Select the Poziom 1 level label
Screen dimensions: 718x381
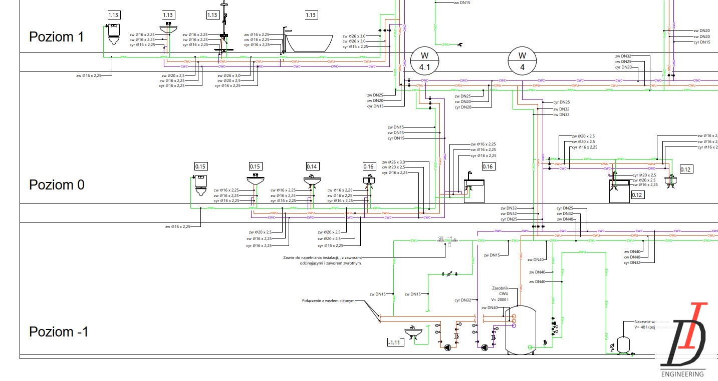pyautogui.click(x=57, y=36)
